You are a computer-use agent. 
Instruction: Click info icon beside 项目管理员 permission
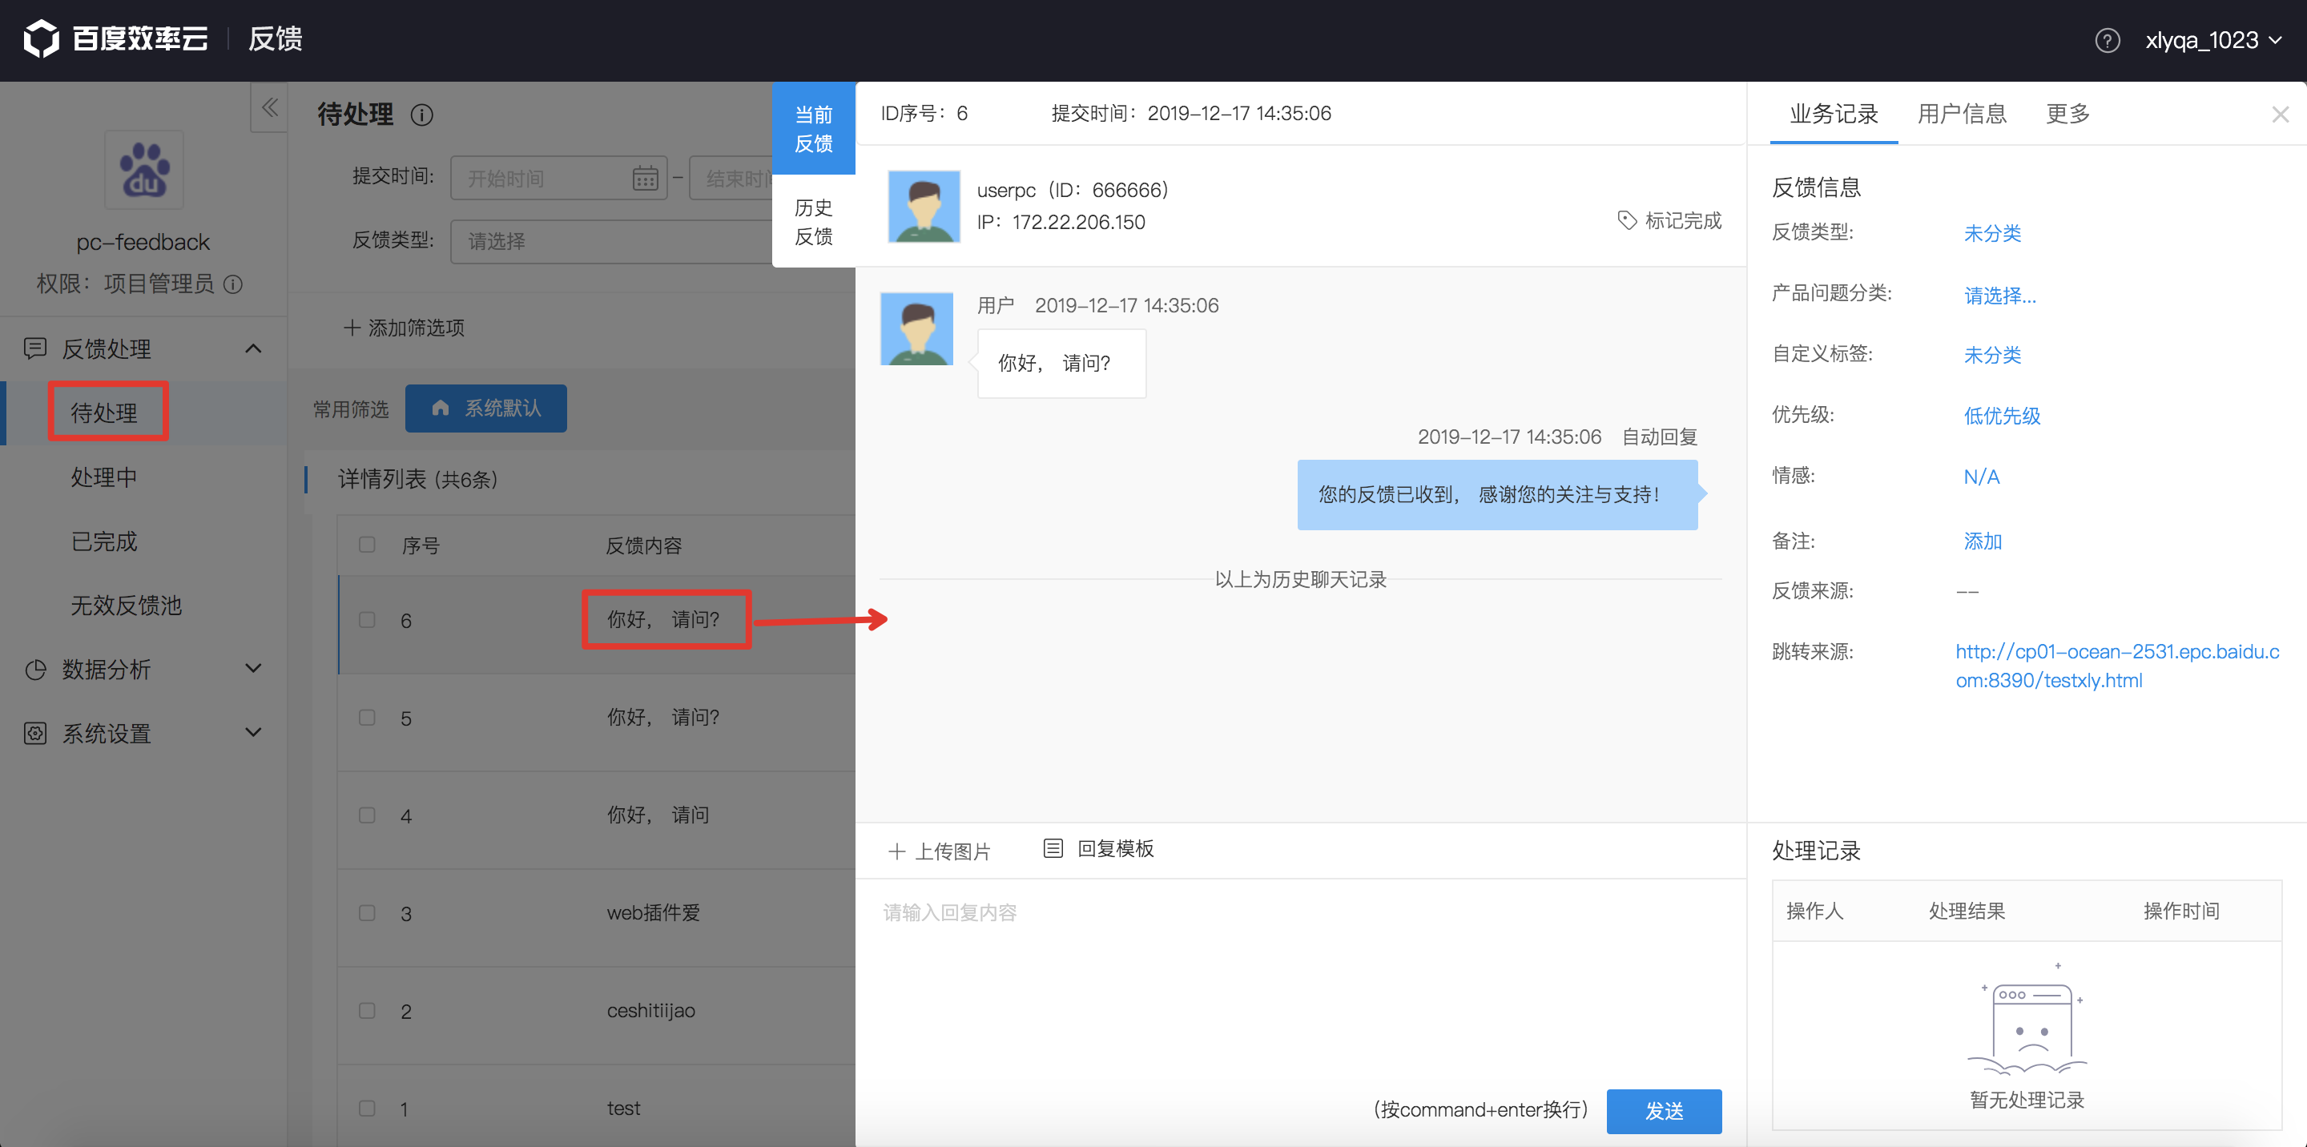point(233,284)
